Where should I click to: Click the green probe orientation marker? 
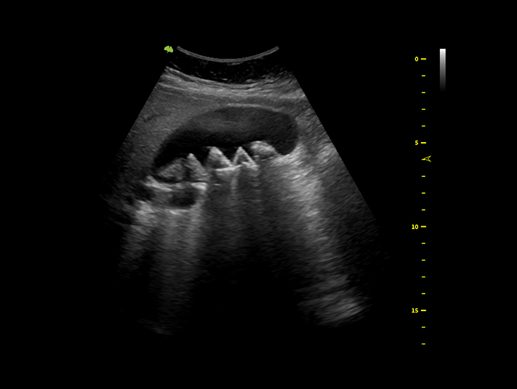click(x=168, y=50)
